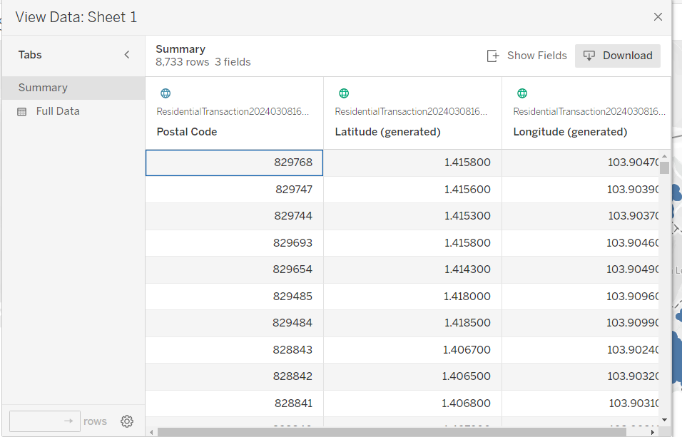682x437 pixels.
Task: Switch to the Summary tab
Action: click(43, 88)
